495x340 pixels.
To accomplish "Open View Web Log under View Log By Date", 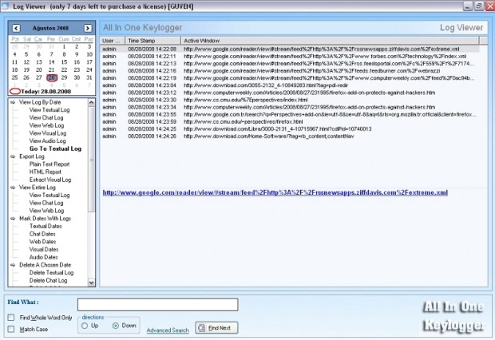I will (x=47, y=125).
